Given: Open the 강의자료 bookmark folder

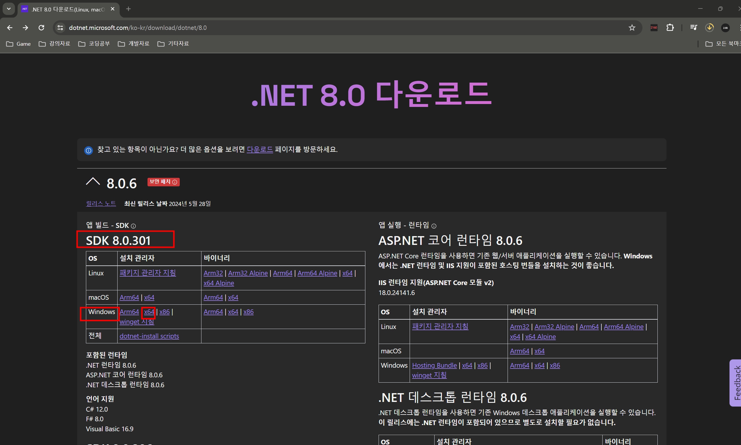Looking at the screenshot, I should click(54, 44).
